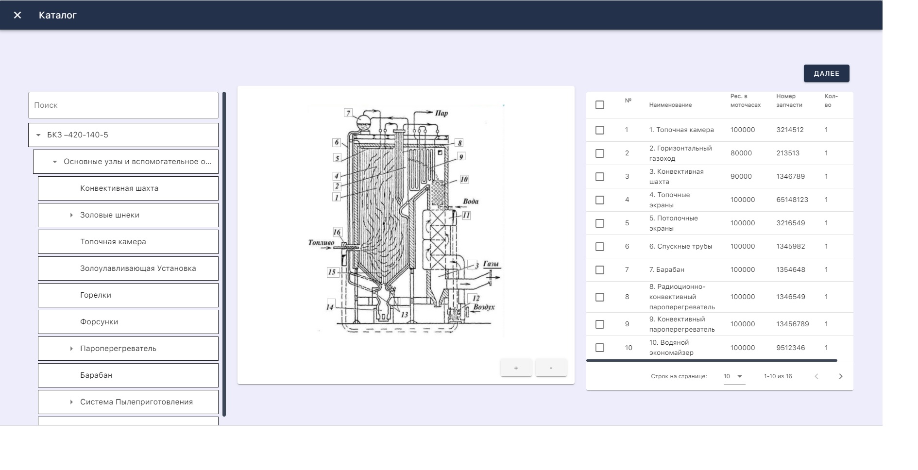Select Форсунки in the tree
This screenshot has width=918, height=470.
[x=128, y=322]
